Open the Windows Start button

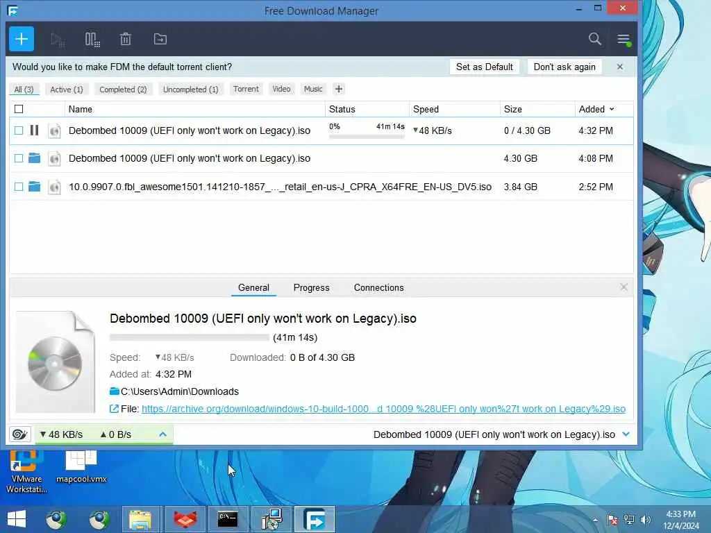tap(17, 519)
